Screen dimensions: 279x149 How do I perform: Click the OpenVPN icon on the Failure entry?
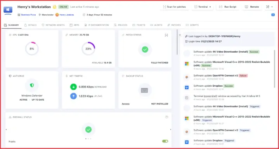pyautogui.click(x=187, y=77)
